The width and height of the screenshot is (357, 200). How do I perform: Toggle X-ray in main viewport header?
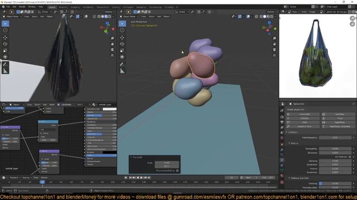(x=257, y=16)
